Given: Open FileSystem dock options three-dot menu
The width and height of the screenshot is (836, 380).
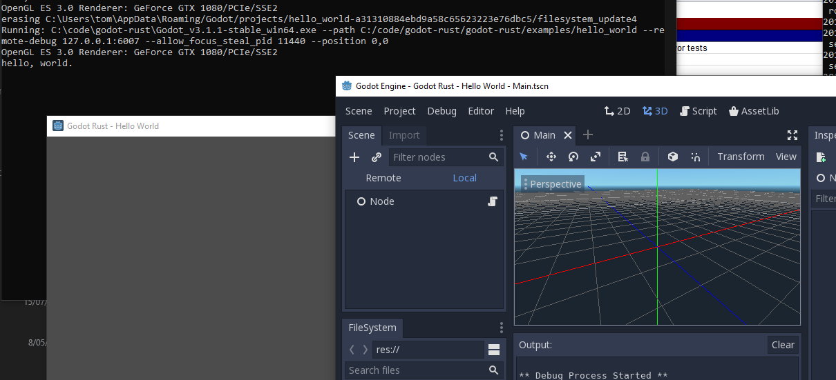Looking at the screenshot, I should click(502, 328).
